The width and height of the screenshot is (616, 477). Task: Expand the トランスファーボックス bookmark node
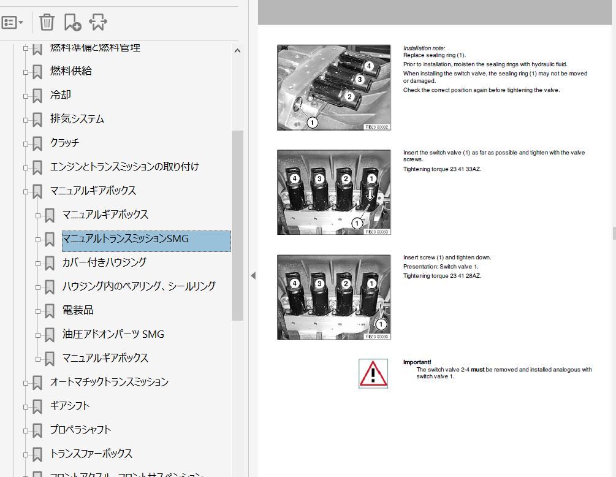pos(26,455)
